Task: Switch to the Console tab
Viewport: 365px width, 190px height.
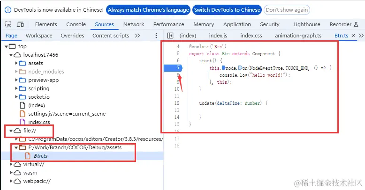Action: point(76,24)
